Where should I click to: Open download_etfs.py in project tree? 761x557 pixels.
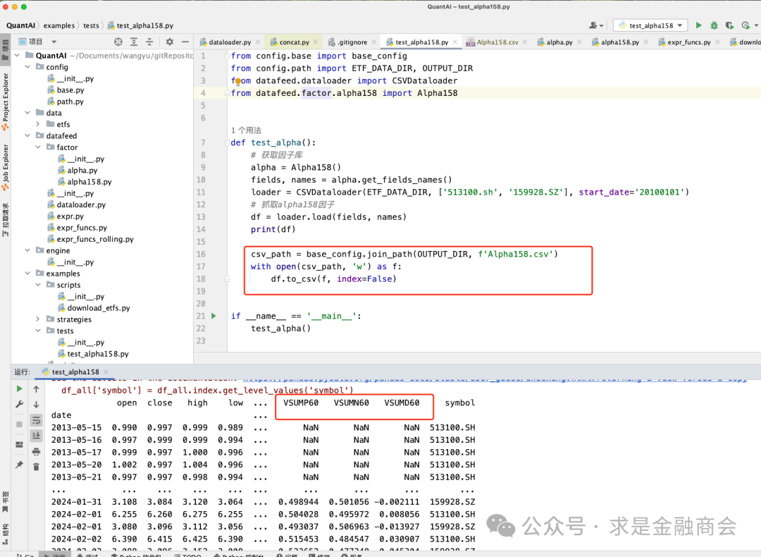pos(99,308)
